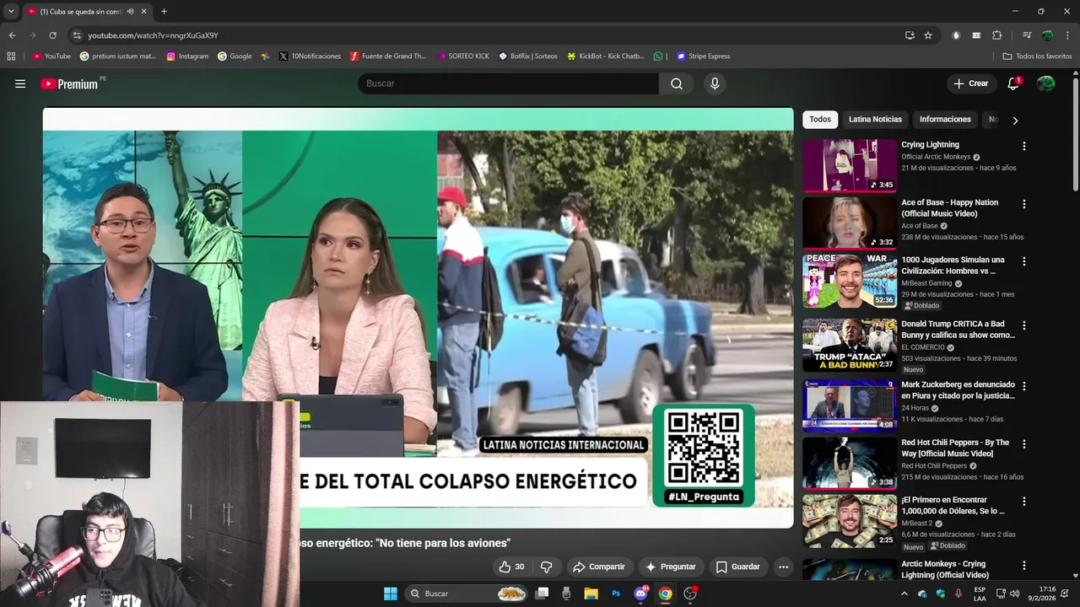
Task: Open Crying Lightning thumbnail 3:45
Action: [x=849, y=165]
